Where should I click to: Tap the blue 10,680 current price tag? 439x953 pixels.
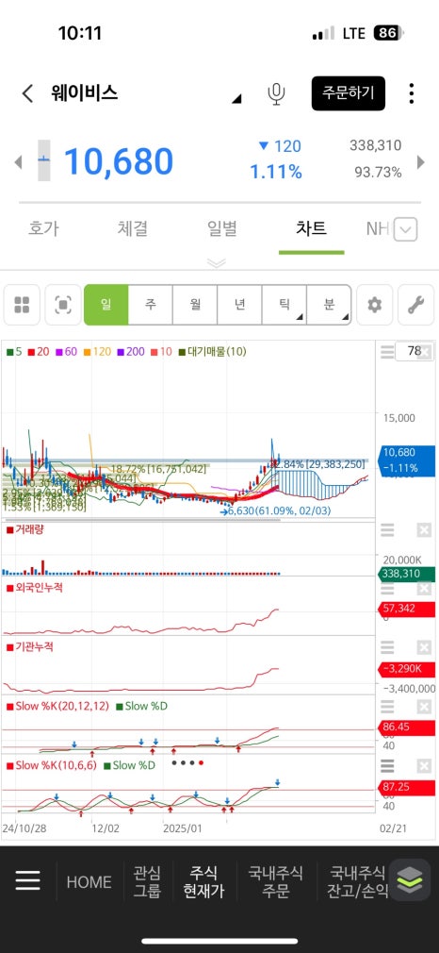[406, 460]
